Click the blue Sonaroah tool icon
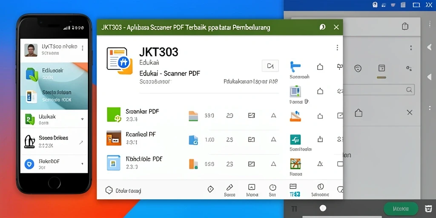Viewport: 436px width, 218px height. pyautogui.click(x=295, y=67)
